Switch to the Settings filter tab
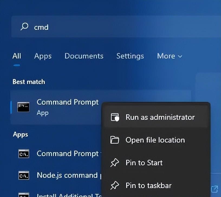 tap(130, 56)
